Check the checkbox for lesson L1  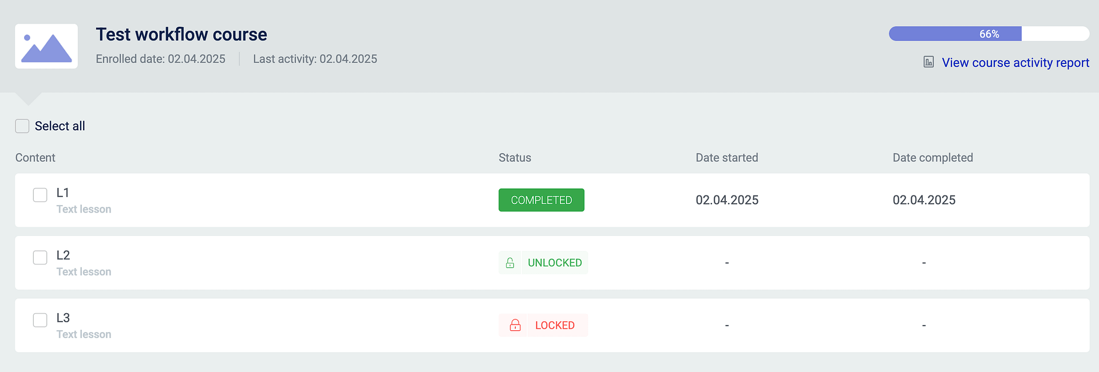click(40, 195)
